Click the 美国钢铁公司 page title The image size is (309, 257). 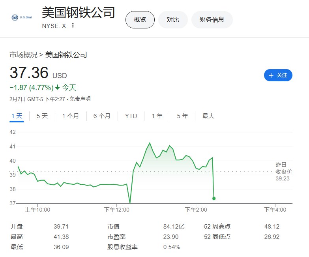tap(78, 13)
